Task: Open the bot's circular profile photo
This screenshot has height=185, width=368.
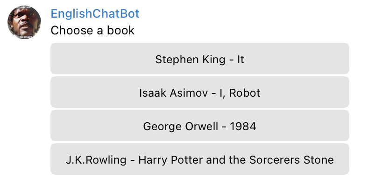Action: [x=24, y=22]
